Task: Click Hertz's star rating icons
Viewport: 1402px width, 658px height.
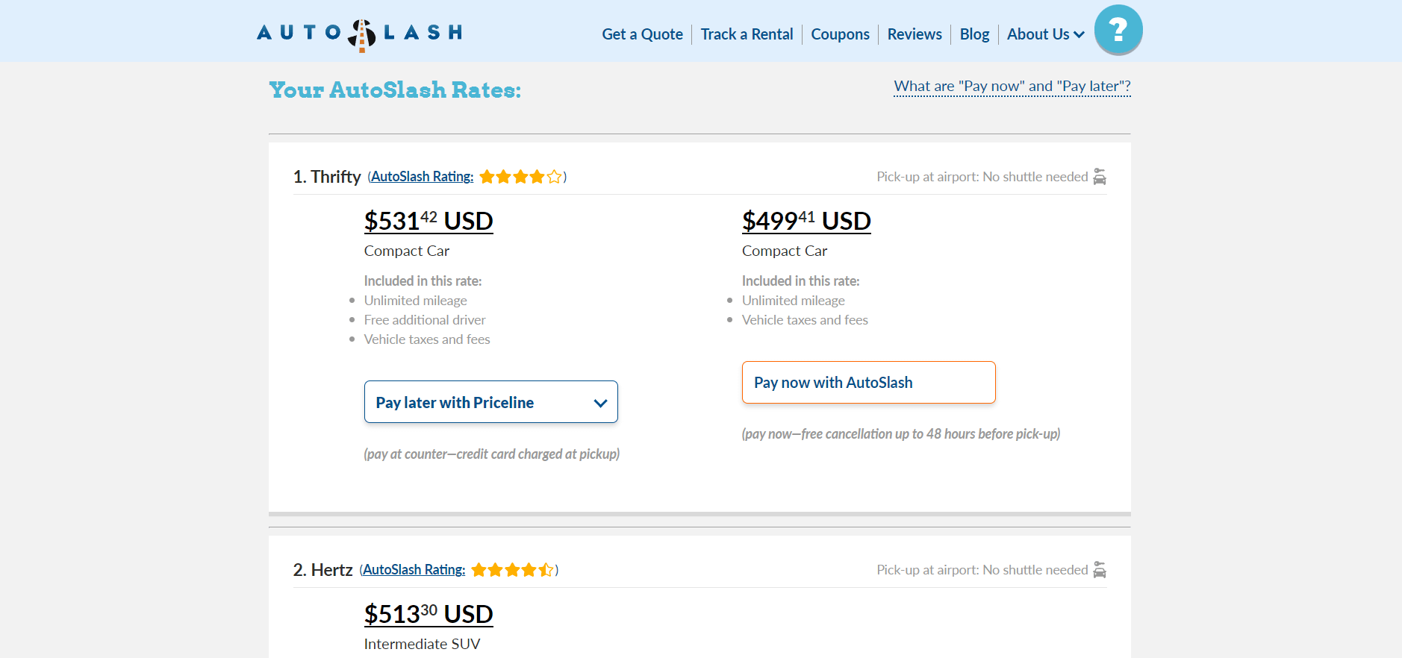Action: (512, 570)
